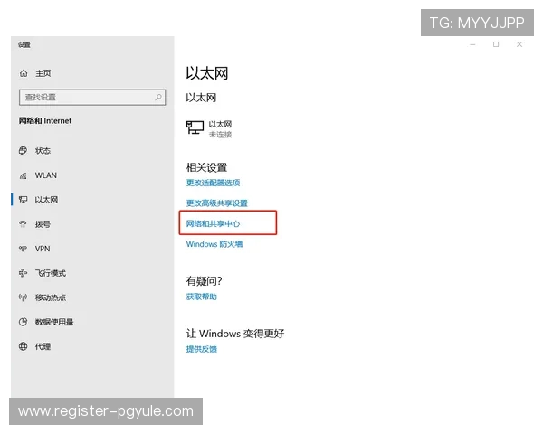This screenshot has height=434, width=543.
Task: Click the VPN icon in the sidebar
Action: 23,249
